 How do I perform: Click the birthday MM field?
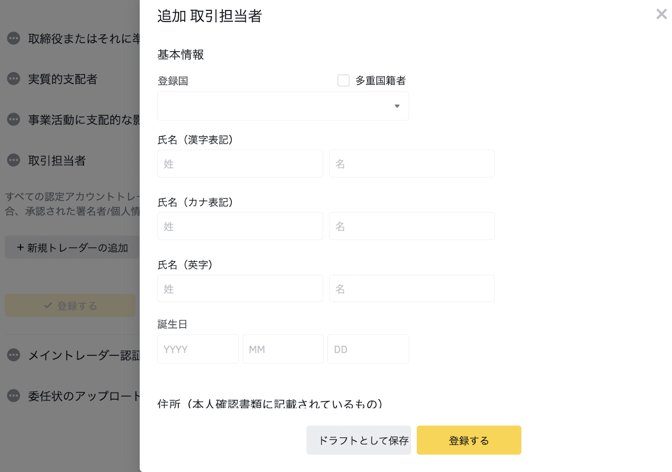coord(283,349)
